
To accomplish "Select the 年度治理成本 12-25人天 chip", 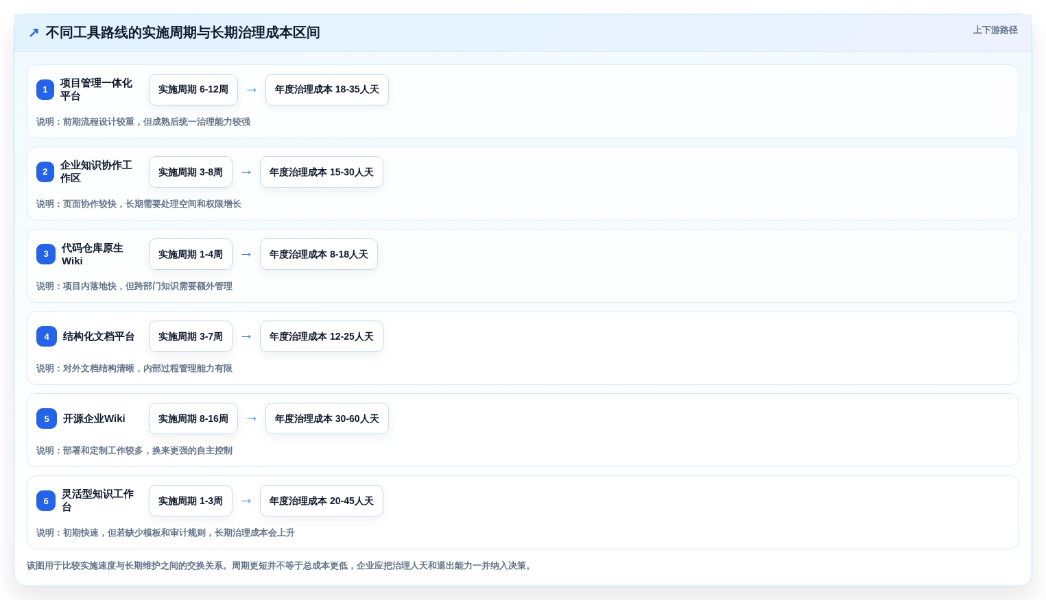I will click(x=322, y=336).
